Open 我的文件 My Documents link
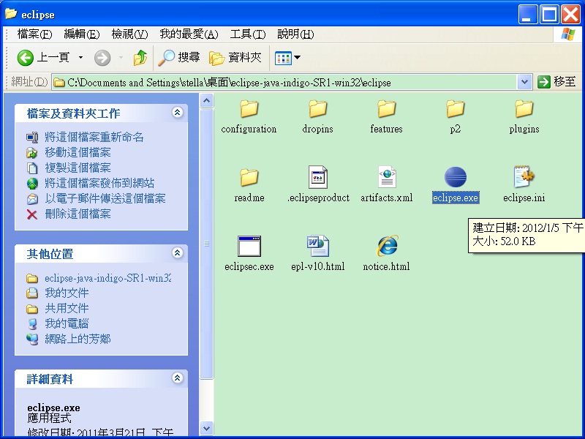This screenshot has height=439, width=585. click(67, 293)
